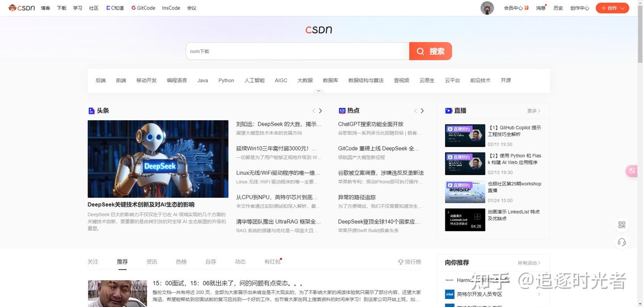
Task: Expand the category bar chevron below the tabs
Action: pos(318,90)
